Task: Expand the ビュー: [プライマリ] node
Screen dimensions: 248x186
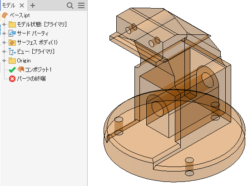Action: point(4,52)
